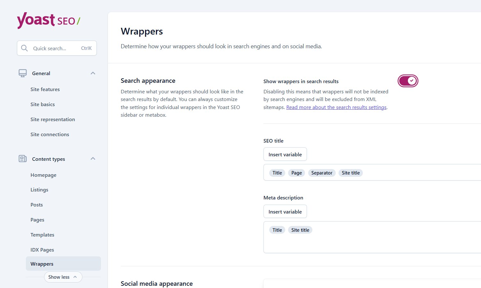The image size is (481, 288).
Task: Open Templates content type settings
Action: (42, 235)
